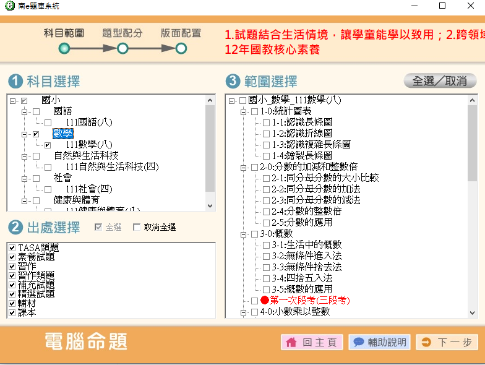The height and width of the screenshot is (365, 485).
Task: Collapse the 2-0:分數的加減和整數倍 node
Action: (x=243, y=167)
